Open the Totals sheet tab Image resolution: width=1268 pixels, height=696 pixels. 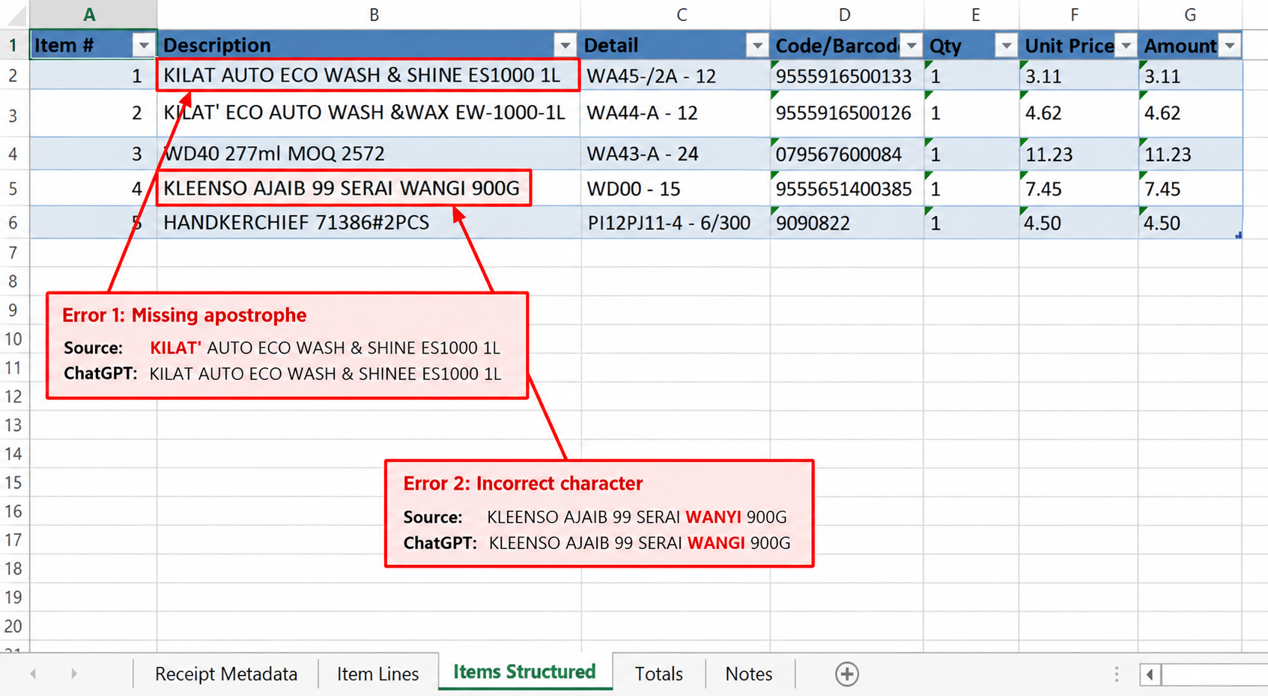click(658, 674)
